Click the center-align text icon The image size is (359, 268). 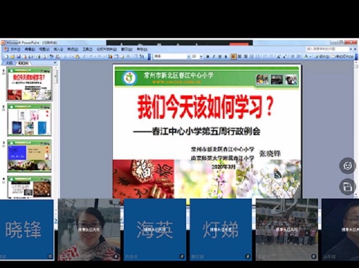240,57
